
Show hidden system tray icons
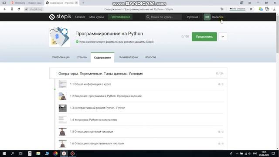point(237,154)
